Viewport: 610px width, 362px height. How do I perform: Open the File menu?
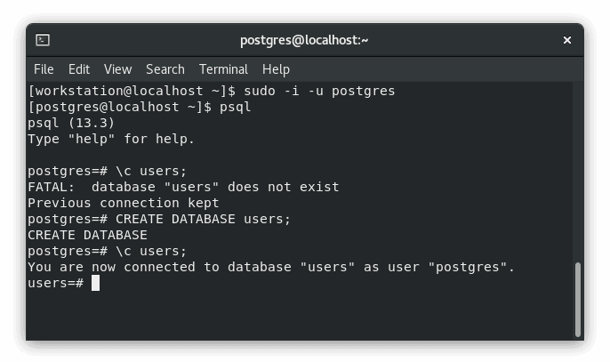pos(44,69)
